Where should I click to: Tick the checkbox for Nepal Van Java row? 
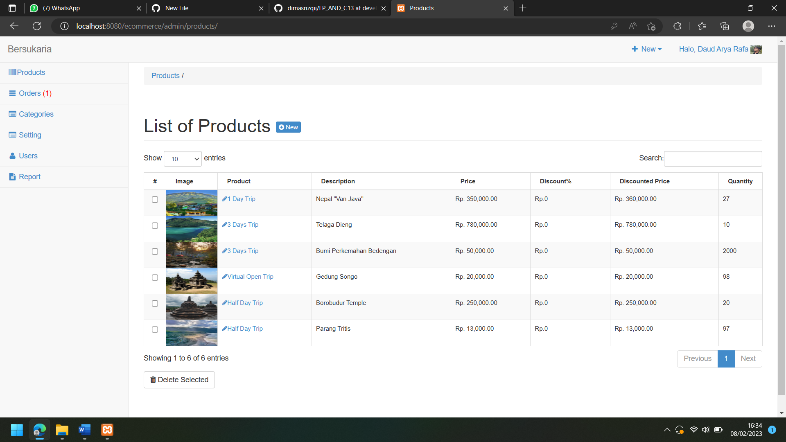tap(155, 200)
